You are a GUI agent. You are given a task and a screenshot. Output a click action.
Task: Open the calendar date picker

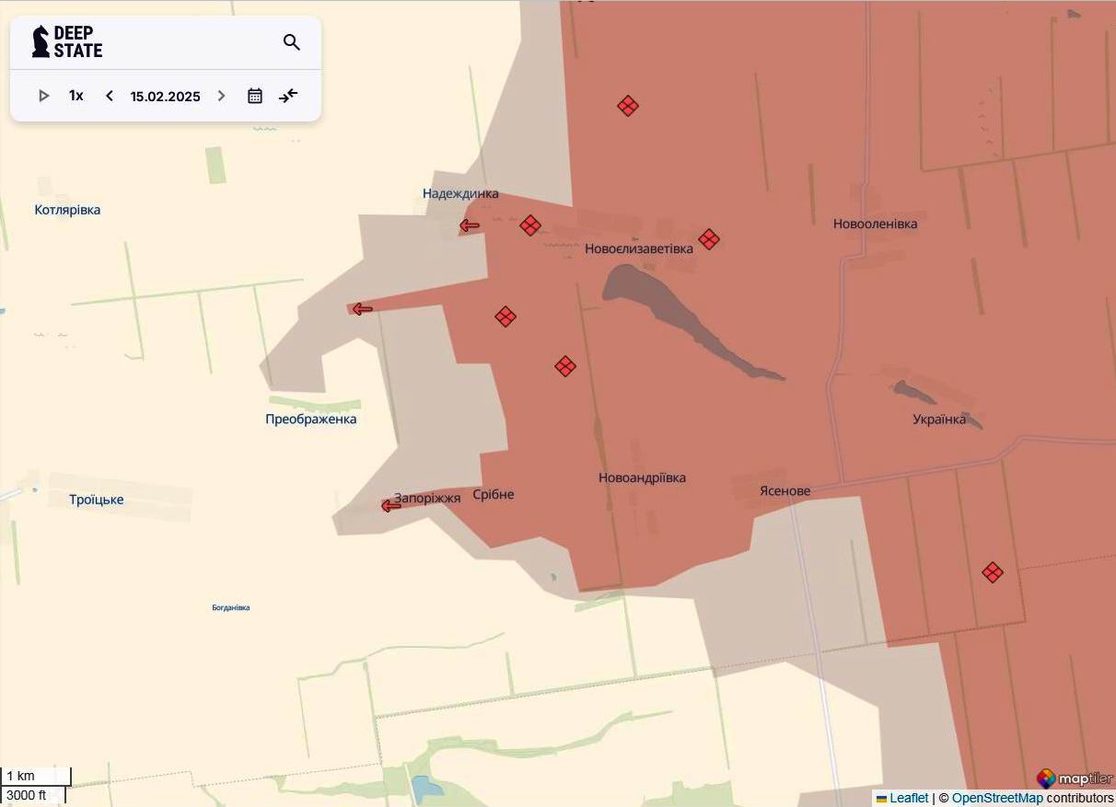255,95
